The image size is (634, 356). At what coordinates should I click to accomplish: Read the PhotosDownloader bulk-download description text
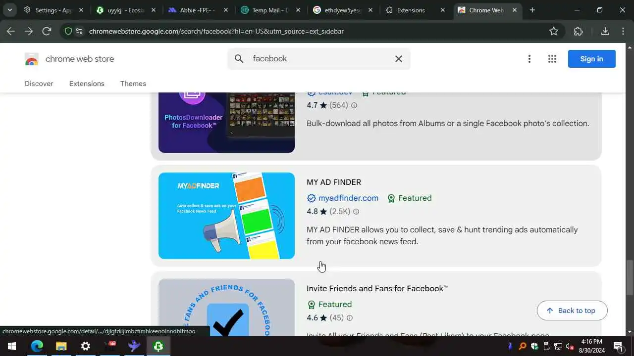[x=448, y=124]
